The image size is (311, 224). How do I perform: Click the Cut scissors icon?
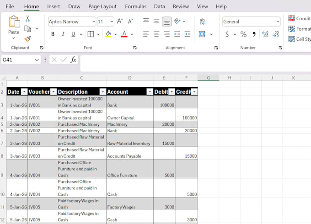(27, 19)
